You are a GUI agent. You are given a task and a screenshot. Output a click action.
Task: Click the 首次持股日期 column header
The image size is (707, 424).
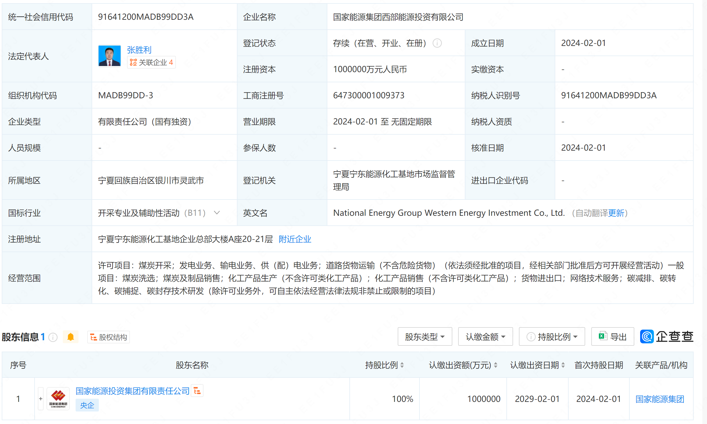pyautogui.click(x=599, y=365)
